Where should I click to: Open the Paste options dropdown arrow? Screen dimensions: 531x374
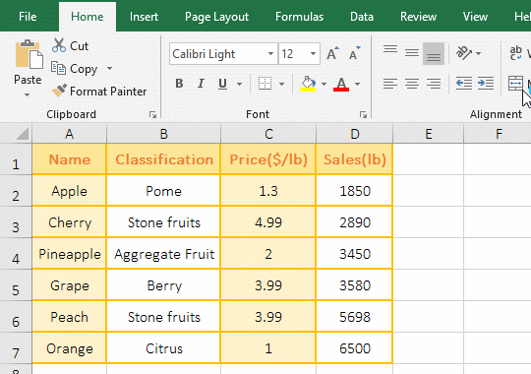[x=28, y=94]
